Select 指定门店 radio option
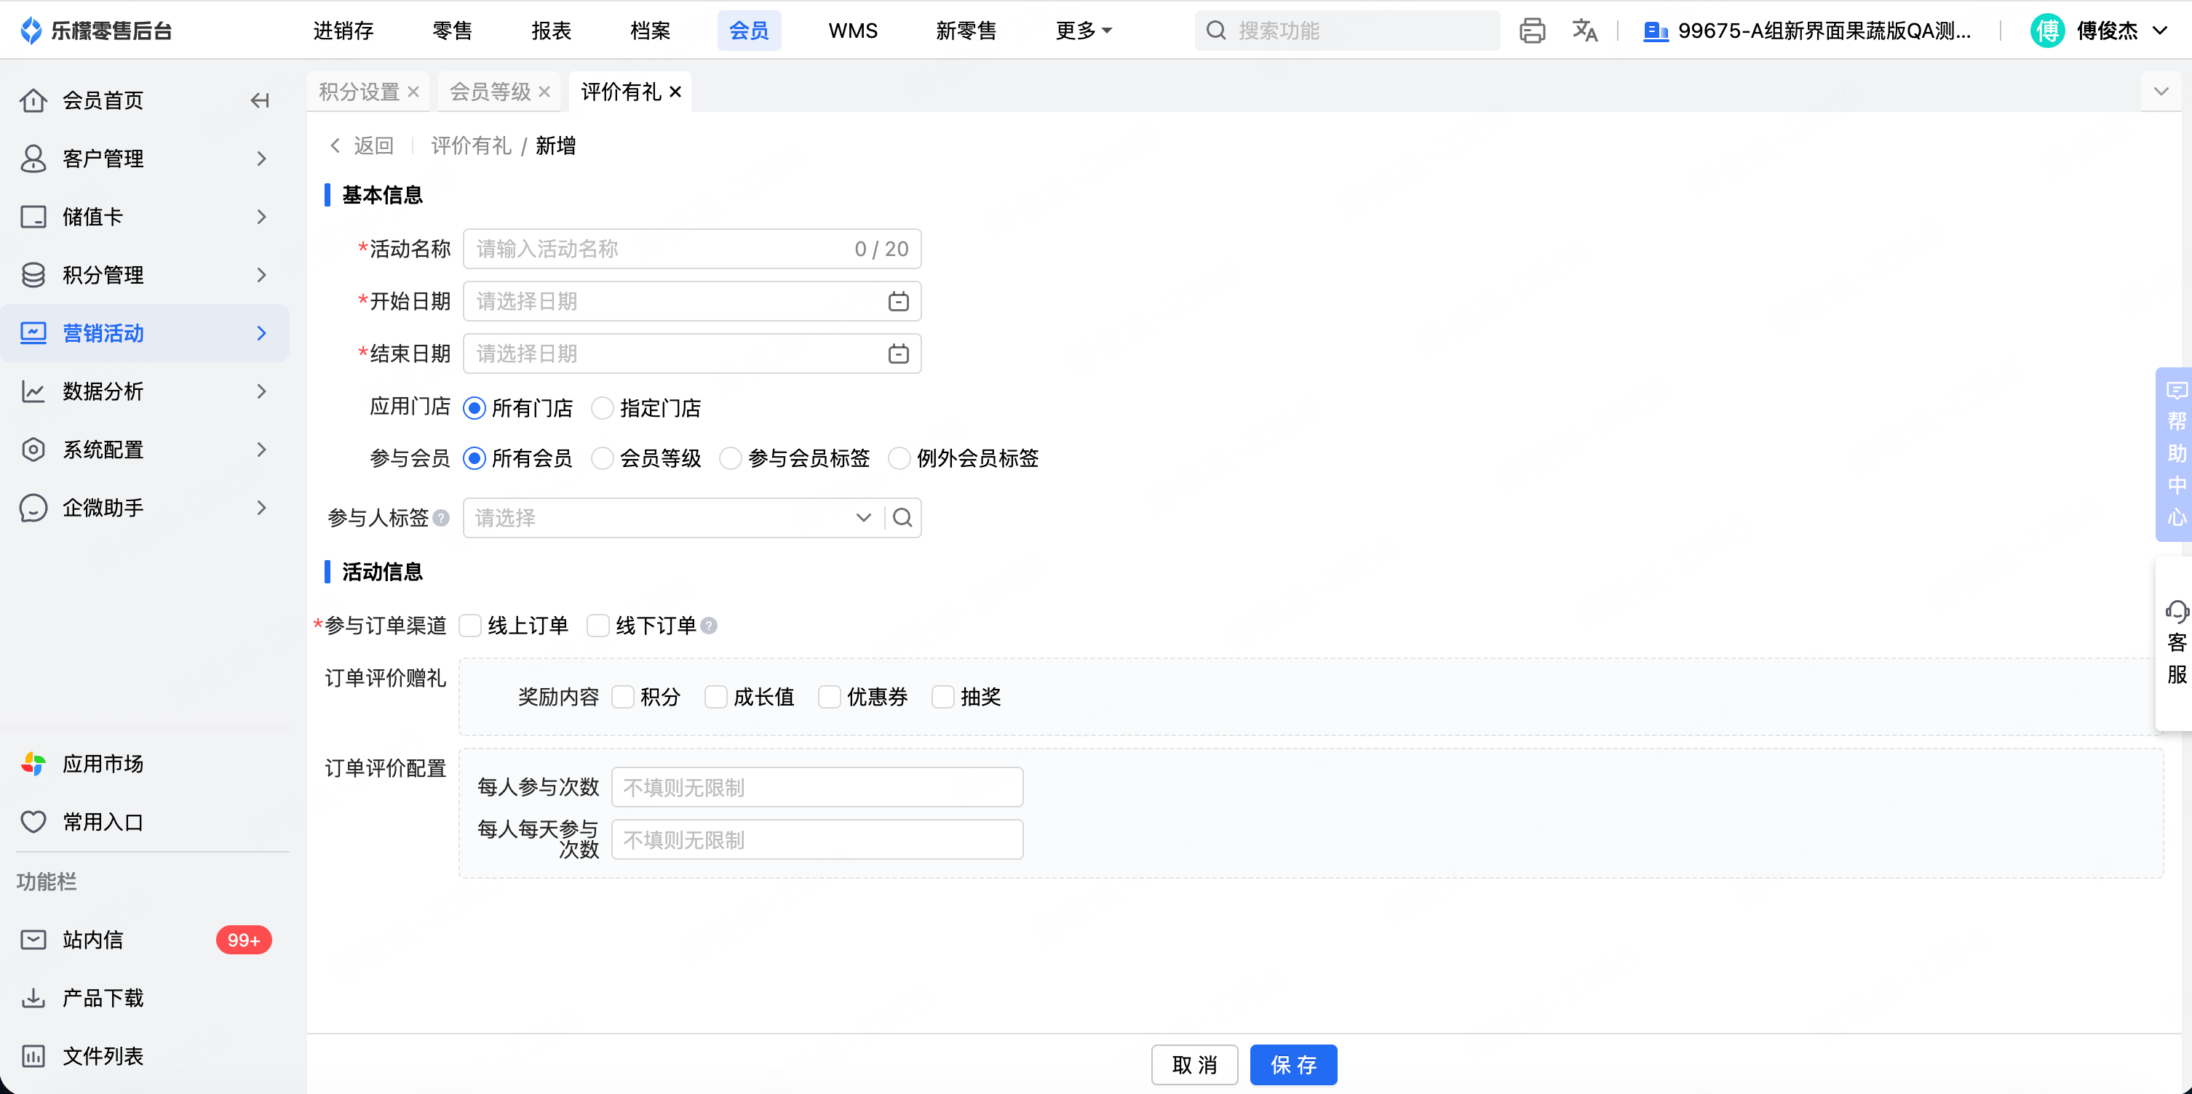 pos(603,408)
